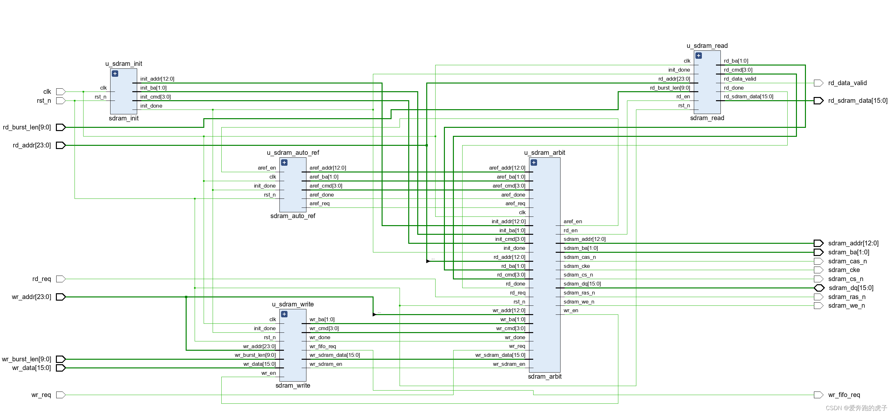Select the wr_addr[23:0] input port symbol

(61, 297)
